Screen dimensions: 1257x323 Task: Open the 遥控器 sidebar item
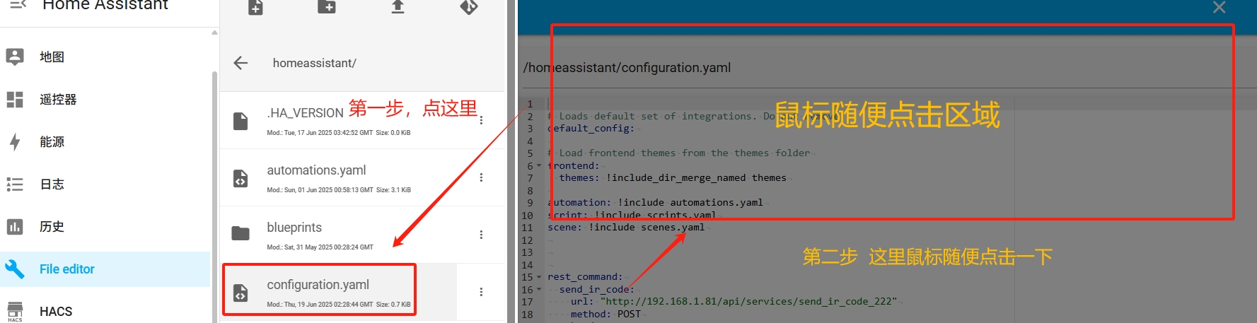click(x=105, y=100)
